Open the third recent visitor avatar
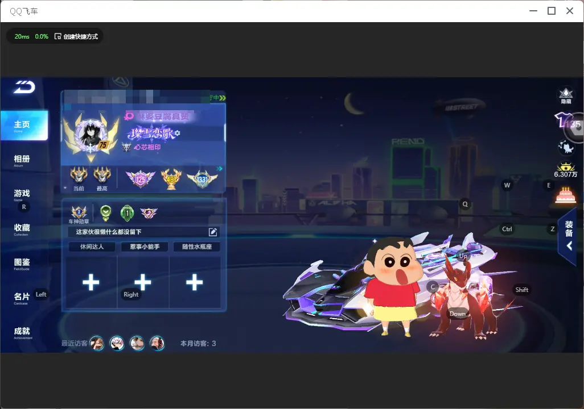This screenshot has height=409, width=584. (x=137, y=343)
